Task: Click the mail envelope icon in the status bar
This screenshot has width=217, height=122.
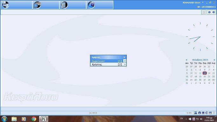Action: pos(210,113)
